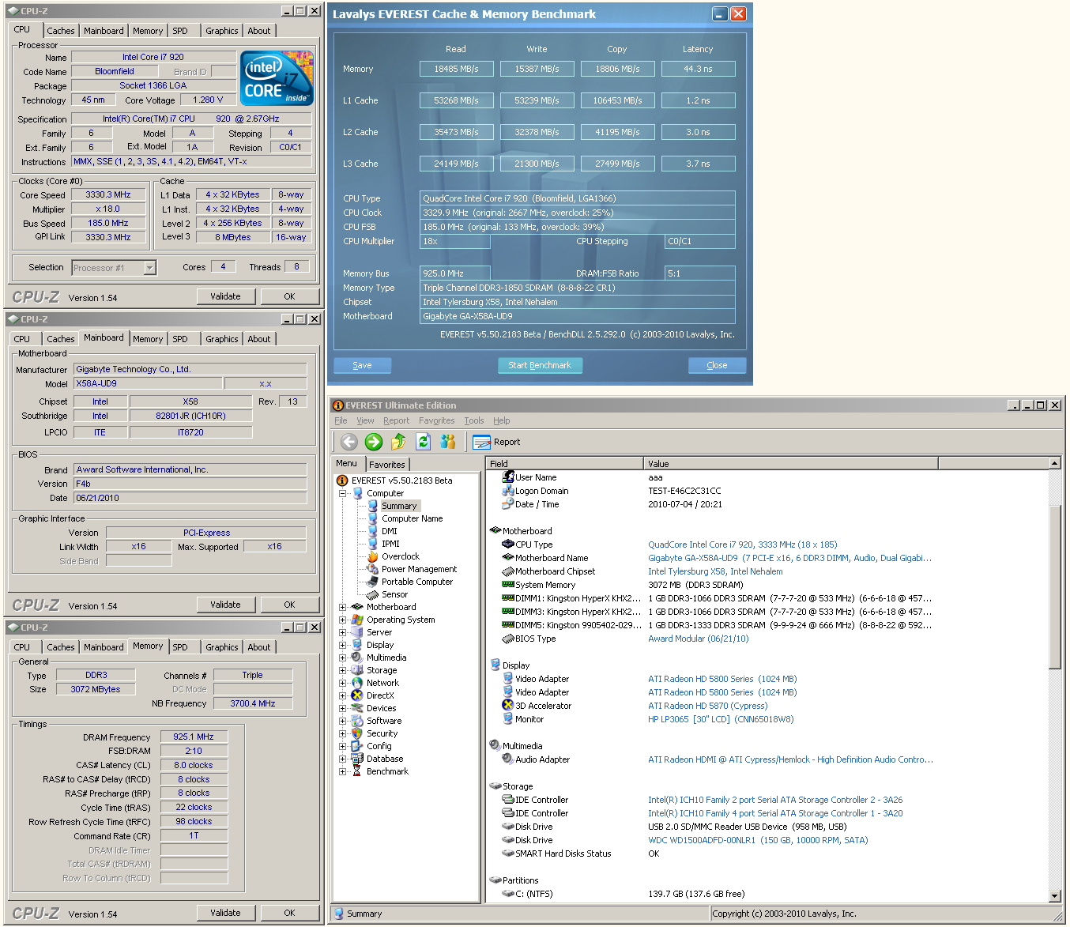Open the Report menu in EVEREST menu bar
Image resolution: width=1070 pixels, height=927 pixels.
(x=396, y=420)
